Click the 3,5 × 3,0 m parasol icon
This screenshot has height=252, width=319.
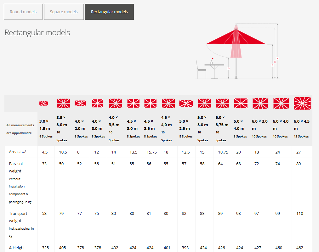(x=63, y=103)
